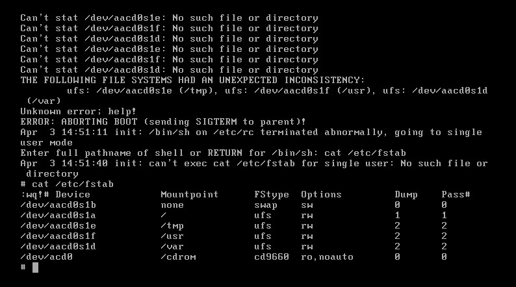The height and width of the screenshot is (287, 516).
Task: Click the UNEXPECTED INCONSISTENCY warning line
Action: pos(192,80)
